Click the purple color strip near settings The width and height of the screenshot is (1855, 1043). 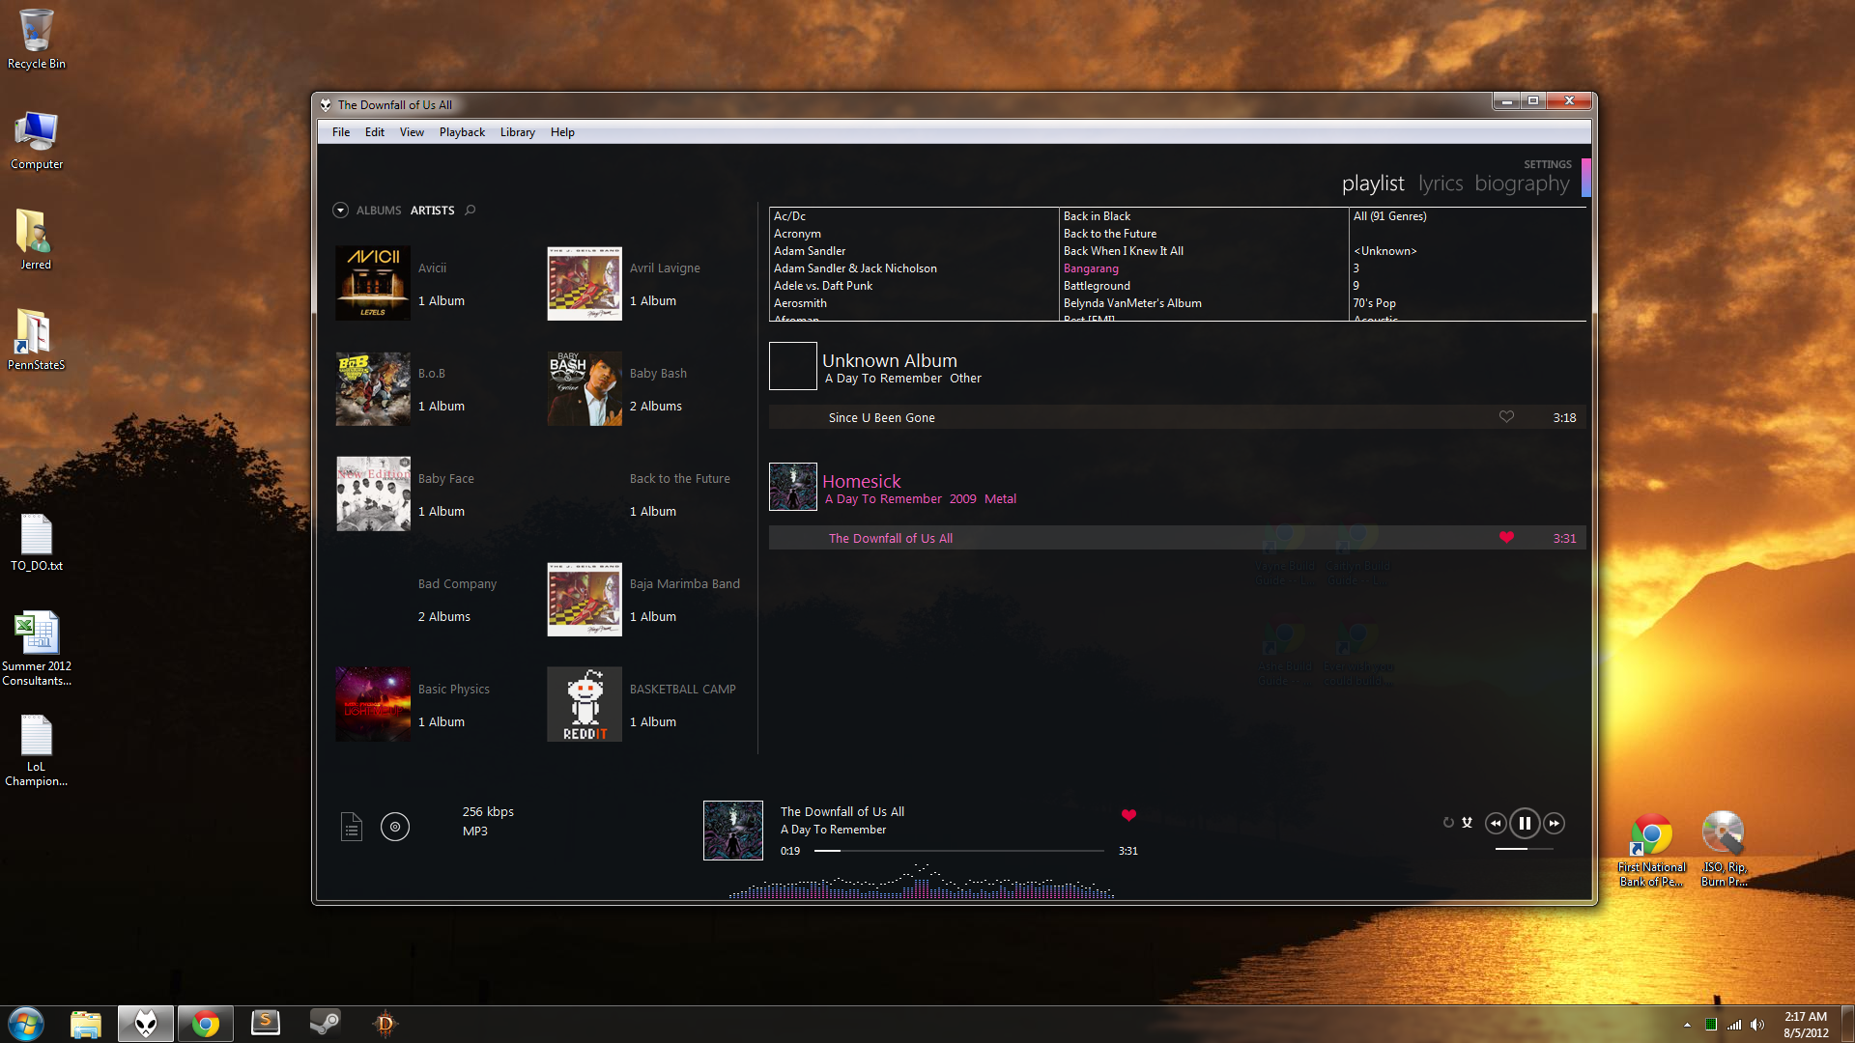(x=1585, y=178)
